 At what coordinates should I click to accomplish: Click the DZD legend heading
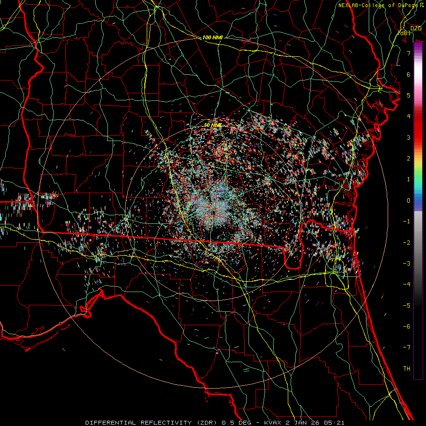(x=416, y=28)
